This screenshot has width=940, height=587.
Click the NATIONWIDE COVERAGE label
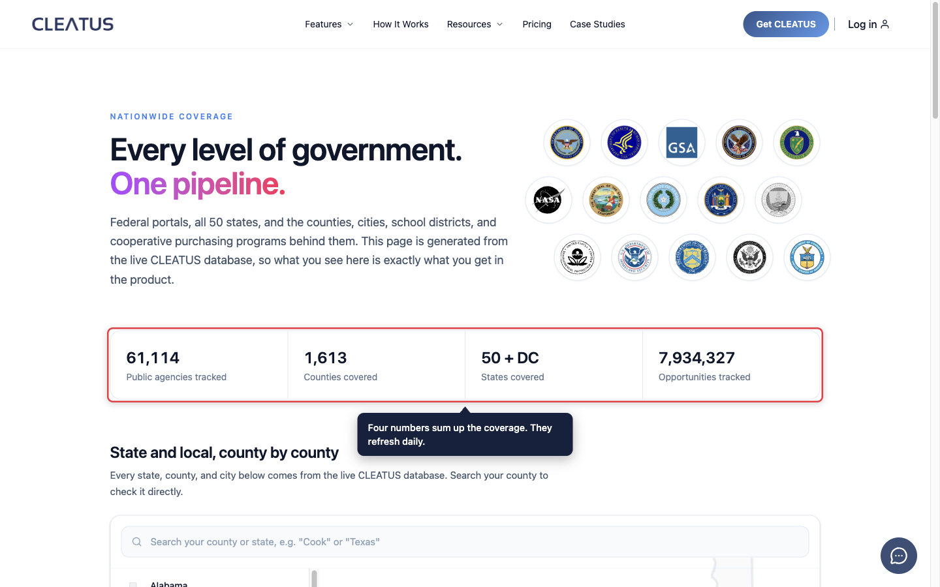[172, 117]
